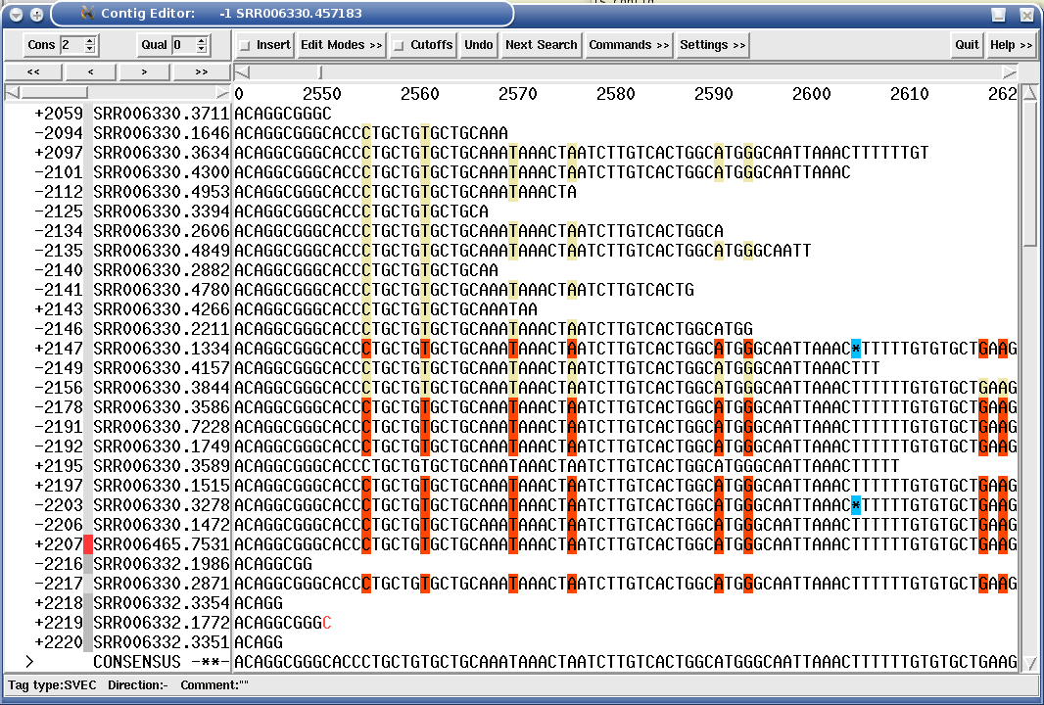Click the Undo button

pyautogui.click(x=479, y=45)
